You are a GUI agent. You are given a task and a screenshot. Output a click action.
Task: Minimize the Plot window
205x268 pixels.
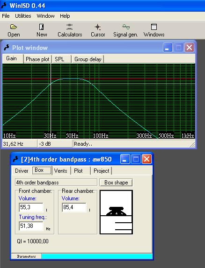click(168, 48)
